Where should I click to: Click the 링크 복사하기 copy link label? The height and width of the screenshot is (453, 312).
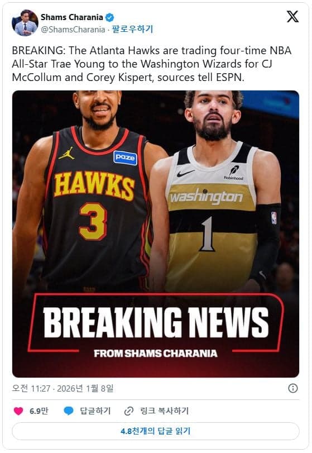(164, 411)
